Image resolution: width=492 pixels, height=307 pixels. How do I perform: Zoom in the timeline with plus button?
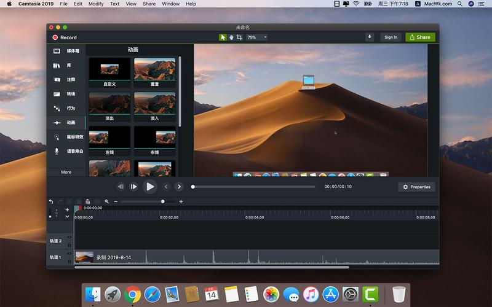point(181,201)
